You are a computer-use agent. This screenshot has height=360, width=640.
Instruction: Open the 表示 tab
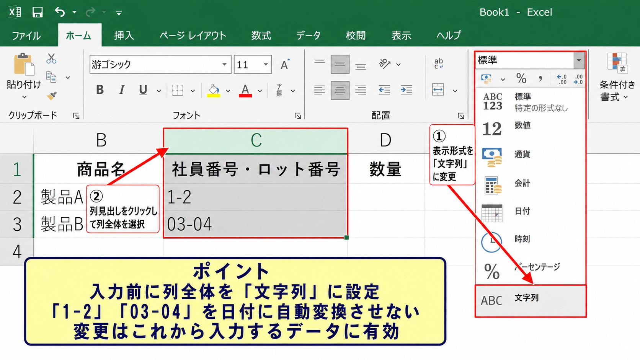point(401,36)
